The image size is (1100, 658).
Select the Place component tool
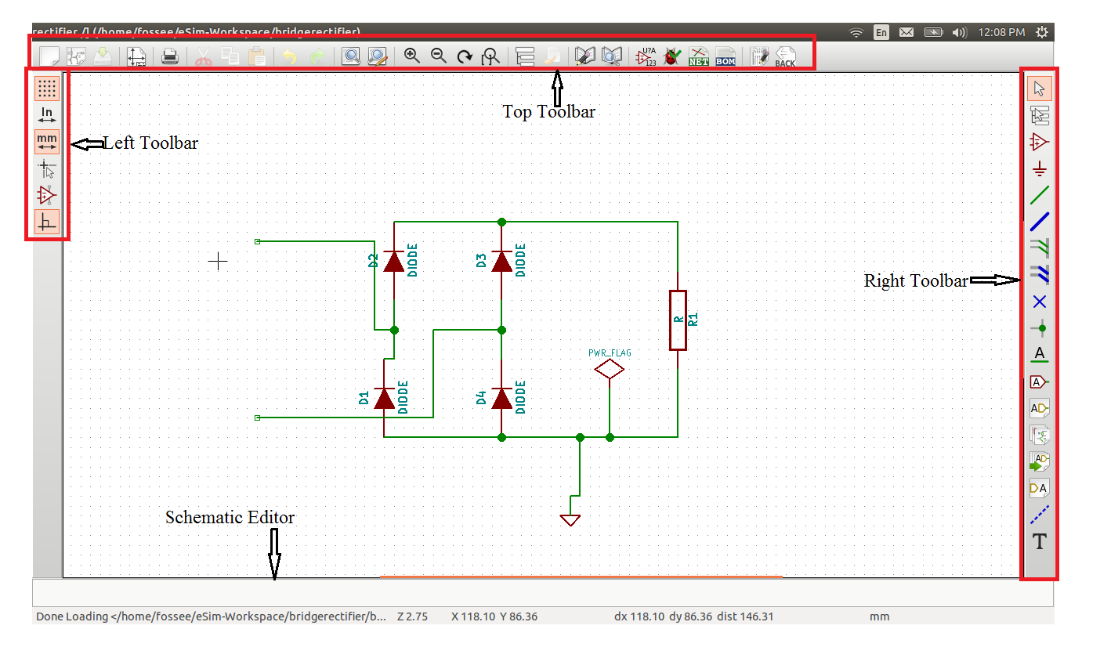point(1039,142)
